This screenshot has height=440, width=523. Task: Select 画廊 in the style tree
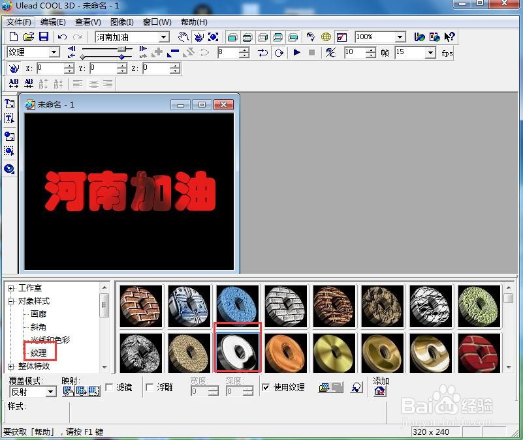(x=39, y=314)
